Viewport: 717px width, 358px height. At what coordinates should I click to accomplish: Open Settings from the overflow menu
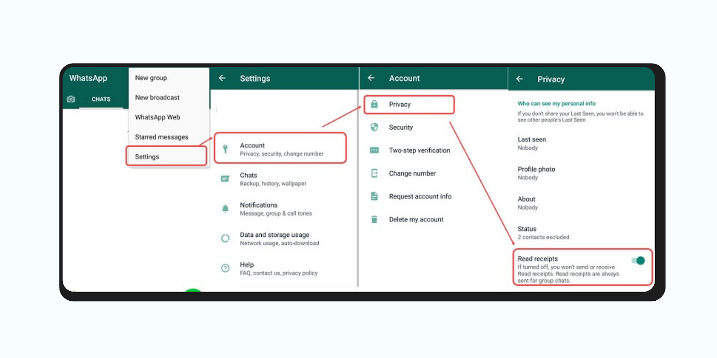click(x=166, y=156)
